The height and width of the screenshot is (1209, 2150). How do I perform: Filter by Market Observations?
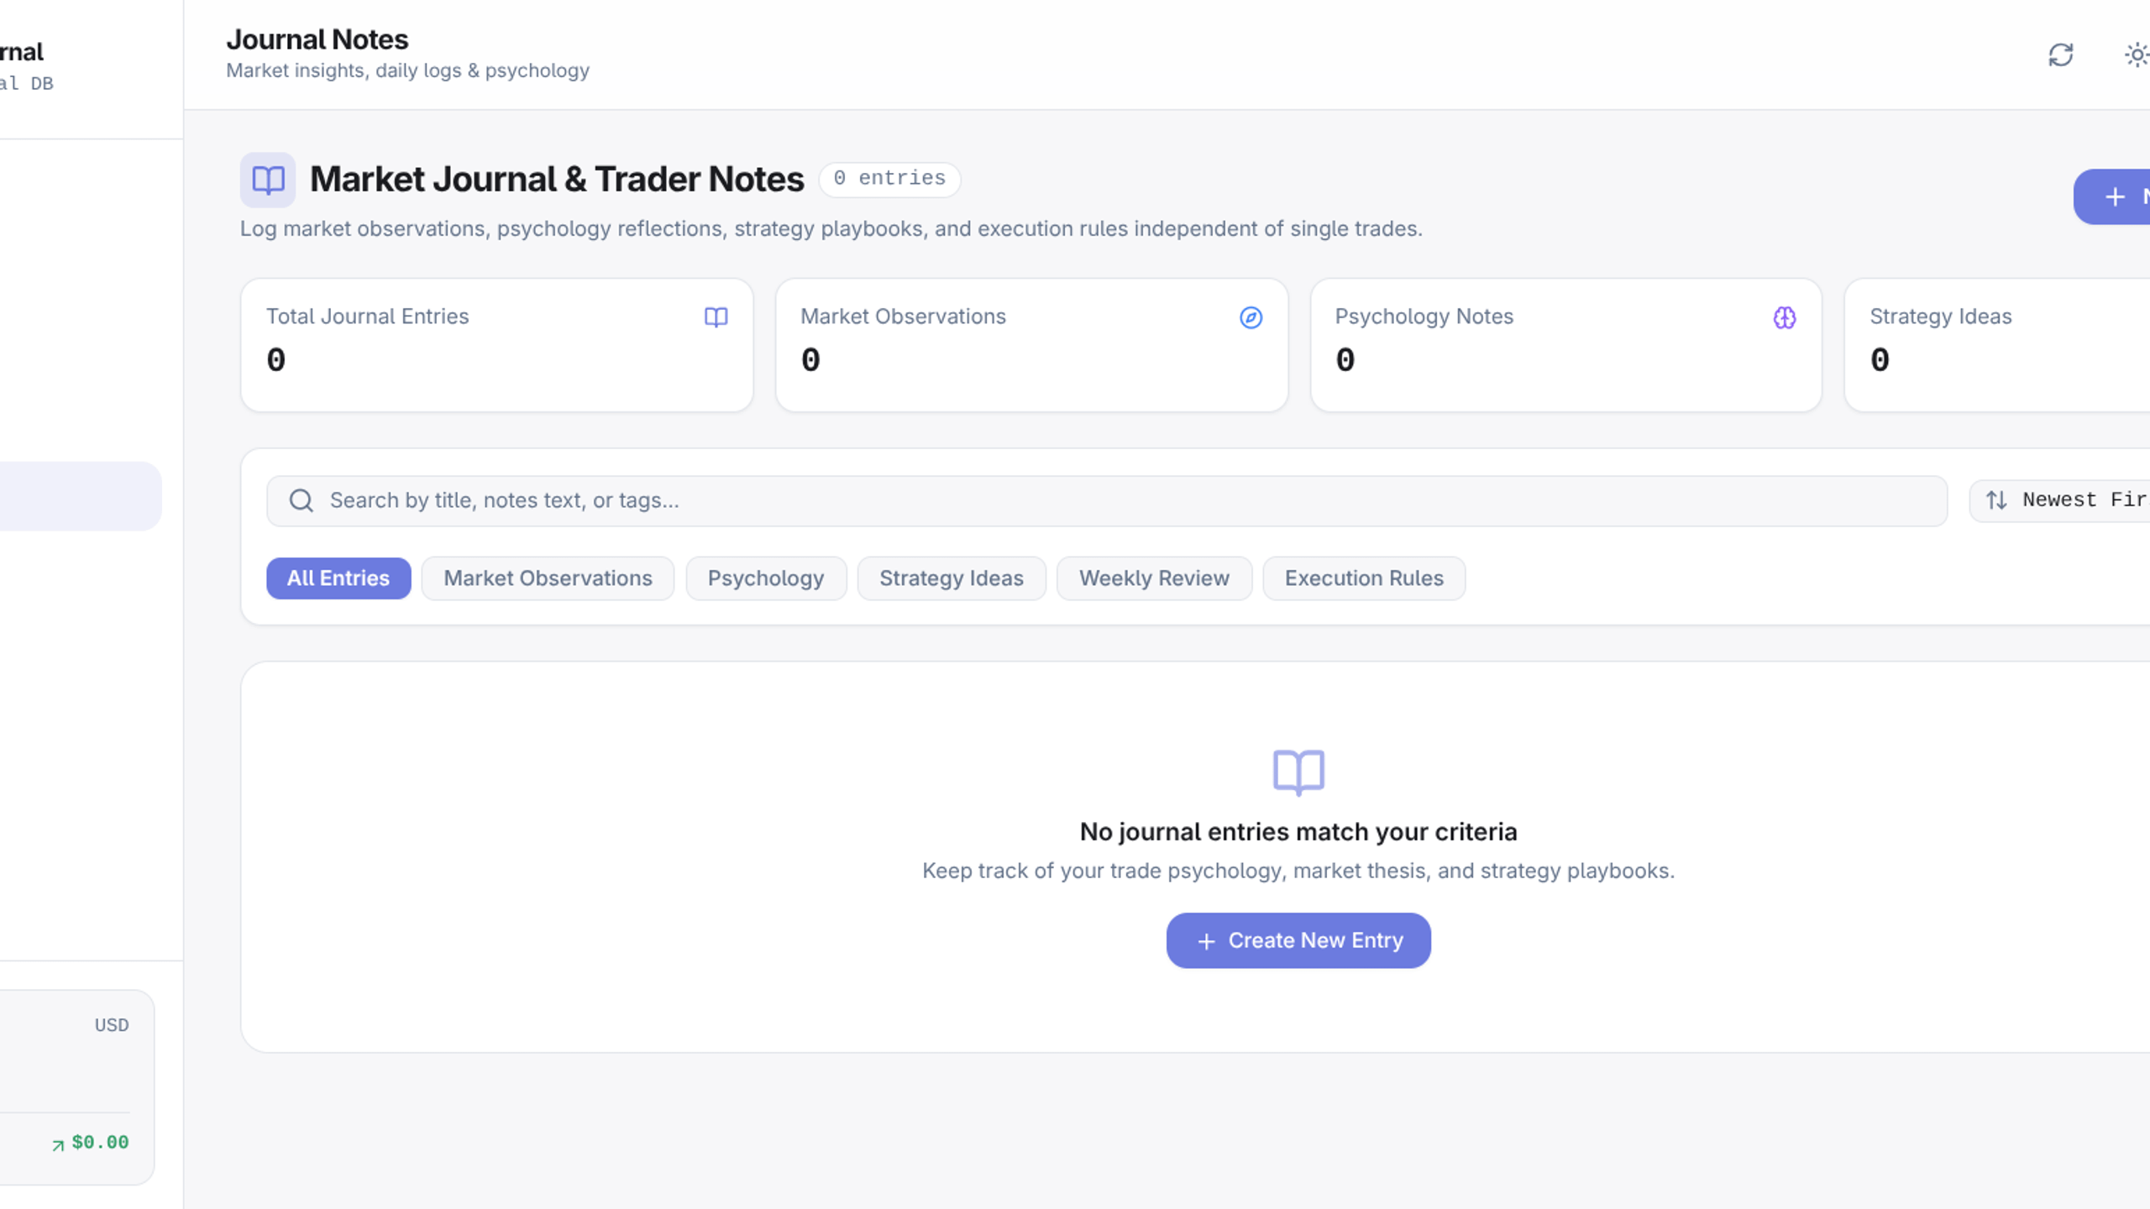(548, 578)
